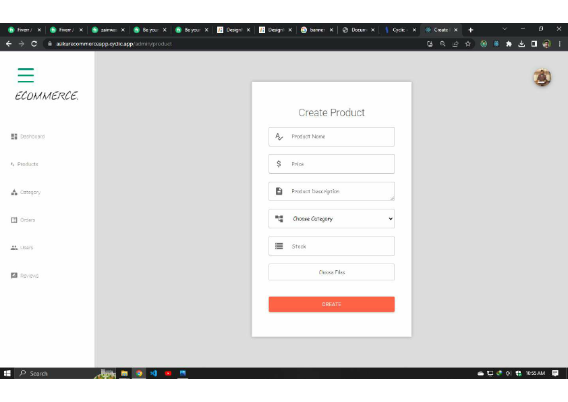Click the Choose Files button

[331, 272]
